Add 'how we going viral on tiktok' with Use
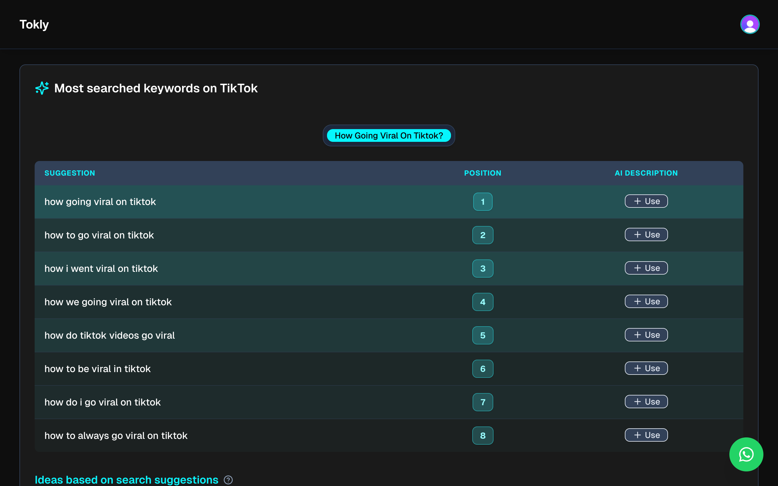 pos(646,302)
